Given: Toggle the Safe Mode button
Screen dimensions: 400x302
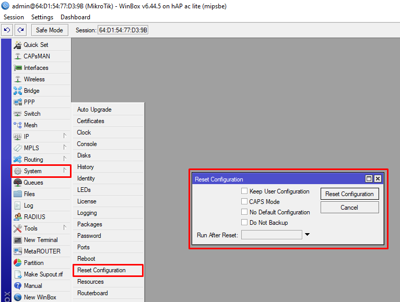Looking at the screenshot, I should click(x=49, y=30).
